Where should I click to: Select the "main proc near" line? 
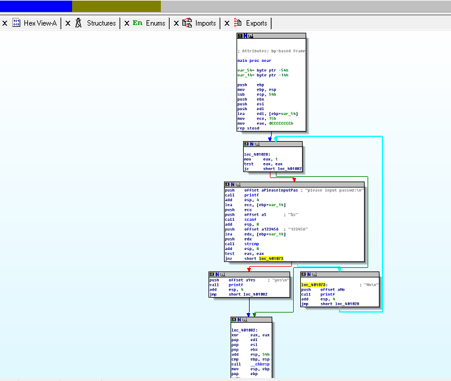click(x=254, y=61)
